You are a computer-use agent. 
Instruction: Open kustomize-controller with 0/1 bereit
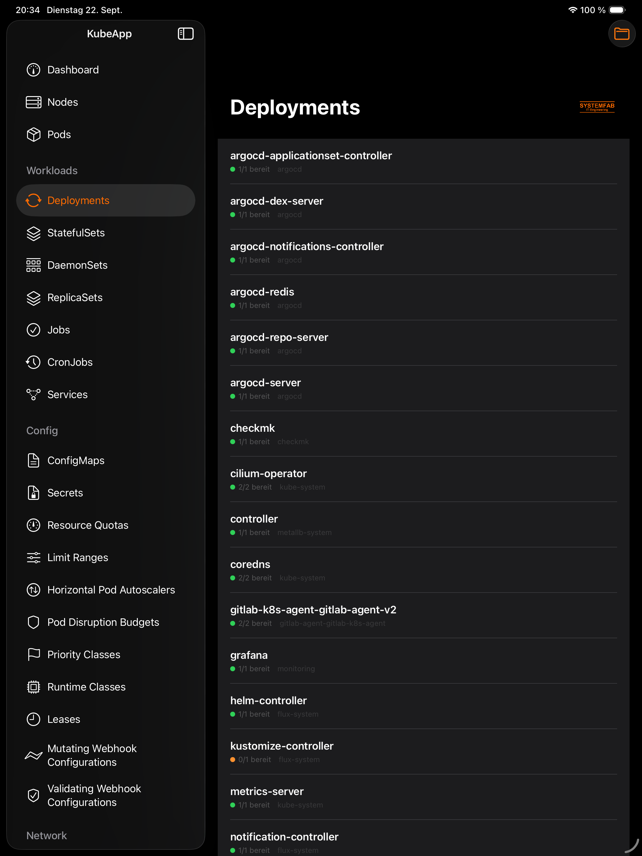pos(423,752)
